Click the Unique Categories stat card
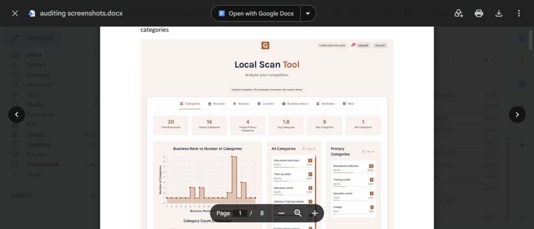Image resolution: width=534 pixels, height=229 pixels. point(209,125)
